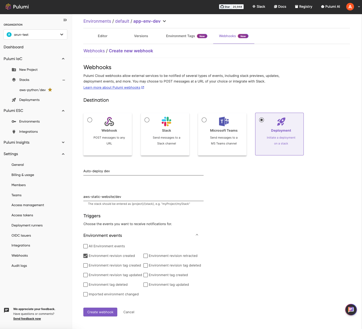Select the Webhook destination radio button
The image size is (362, 329).
click(90, 120)
